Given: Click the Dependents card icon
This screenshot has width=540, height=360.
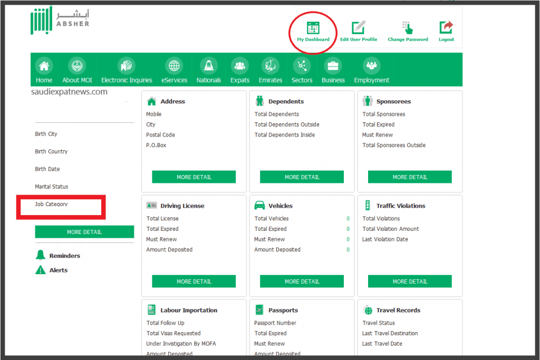Looking at the screenshot, I should (x=259, y=101).
